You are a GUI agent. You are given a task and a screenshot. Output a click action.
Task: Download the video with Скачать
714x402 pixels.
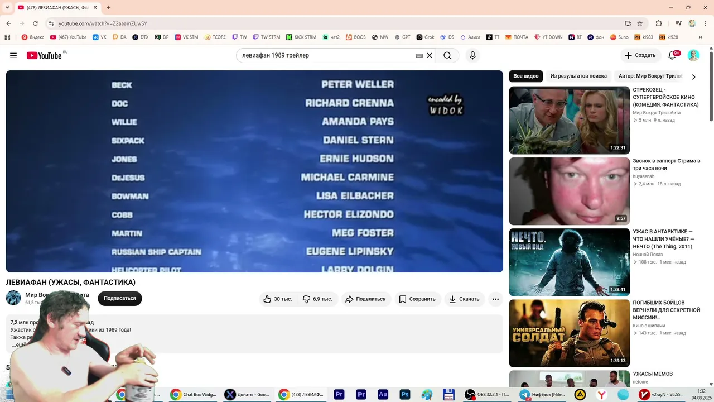point(464,299)
